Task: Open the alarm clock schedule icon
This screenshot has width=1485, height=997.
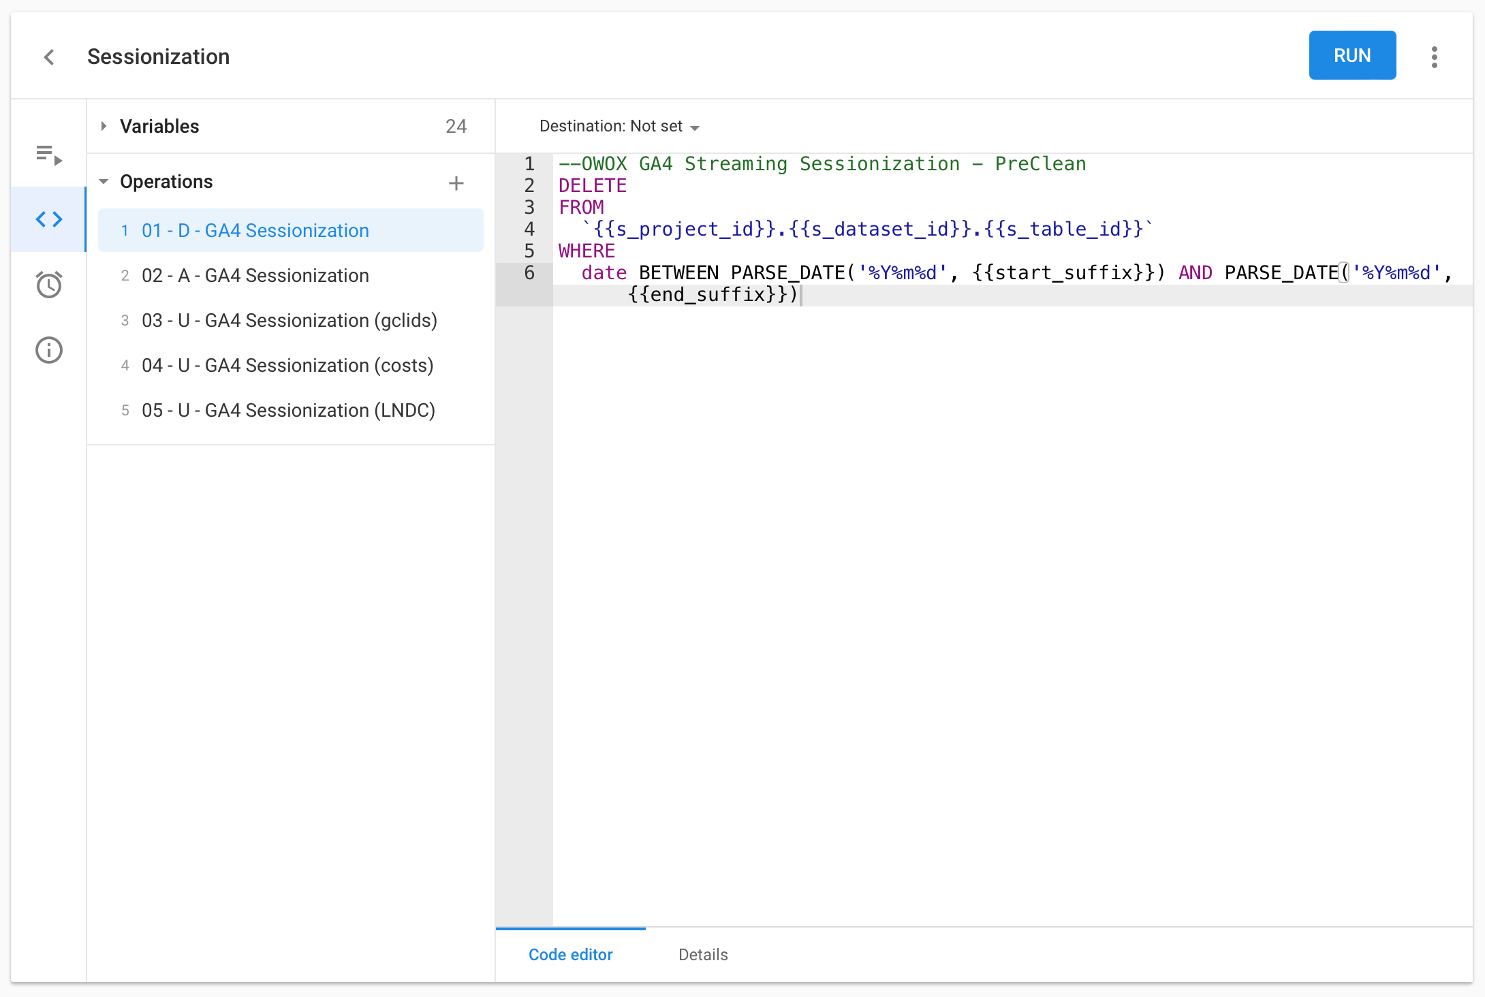Action: tap(49, 285)
